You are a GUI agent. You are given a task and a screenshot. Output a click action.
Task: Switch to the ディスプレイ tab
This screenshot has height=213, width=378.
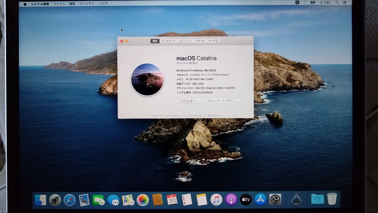click(x=168, y=41)
